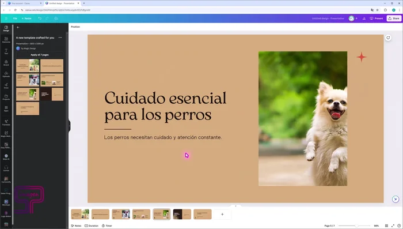Open the Resize menu
403x229 pixels.
coord(26,18)
